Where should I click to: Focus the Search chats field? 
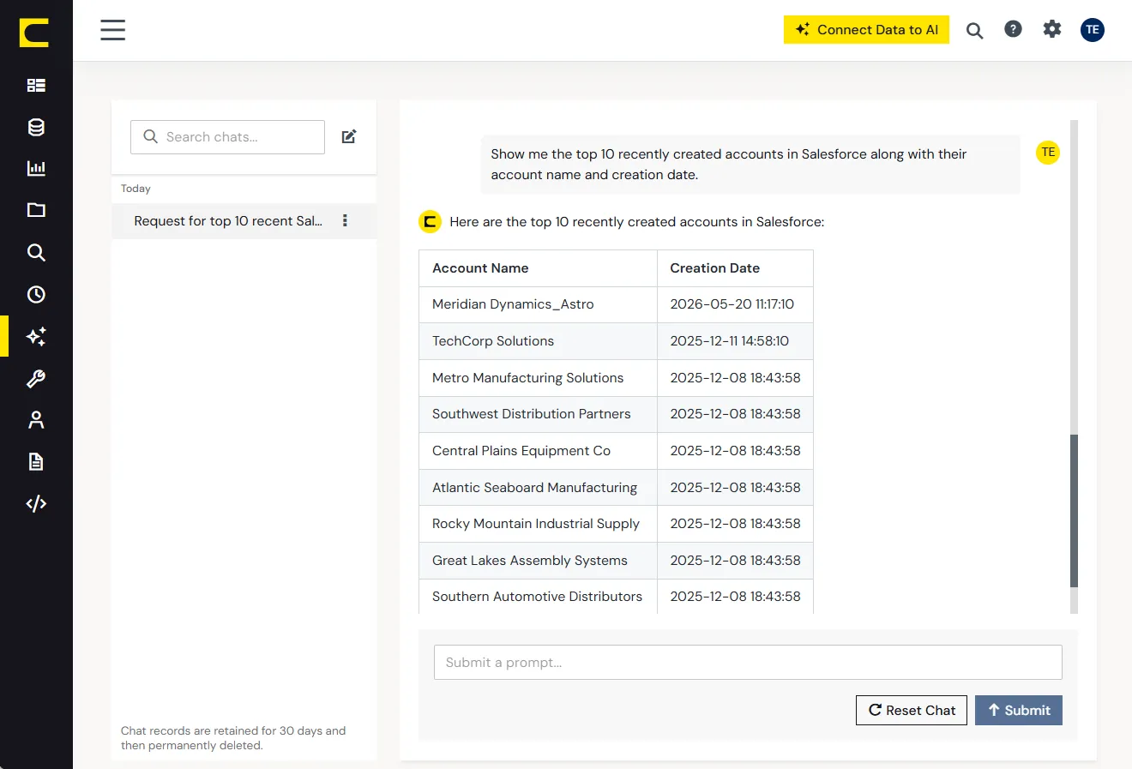(x=227, y=137)
